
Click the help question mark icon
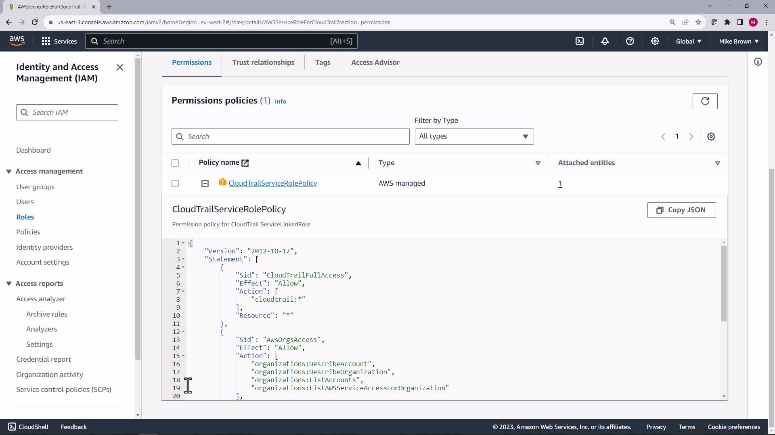tap(630, 41)
